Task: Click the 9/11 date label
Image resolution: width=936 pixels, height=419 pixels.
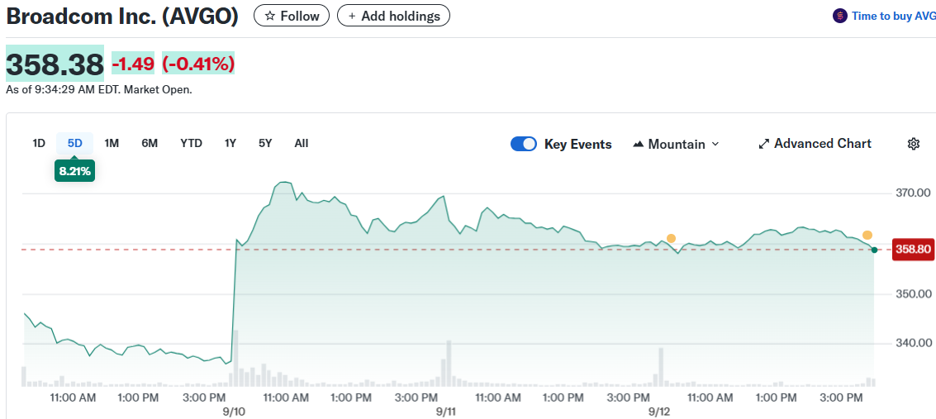Action: 446,412
